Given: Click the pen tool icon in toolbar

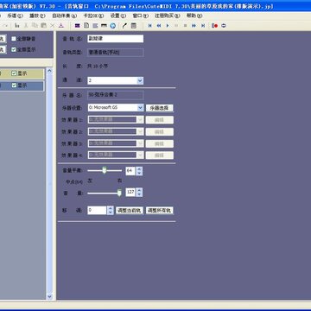Looking at the screenshot, I should point(124,26).
